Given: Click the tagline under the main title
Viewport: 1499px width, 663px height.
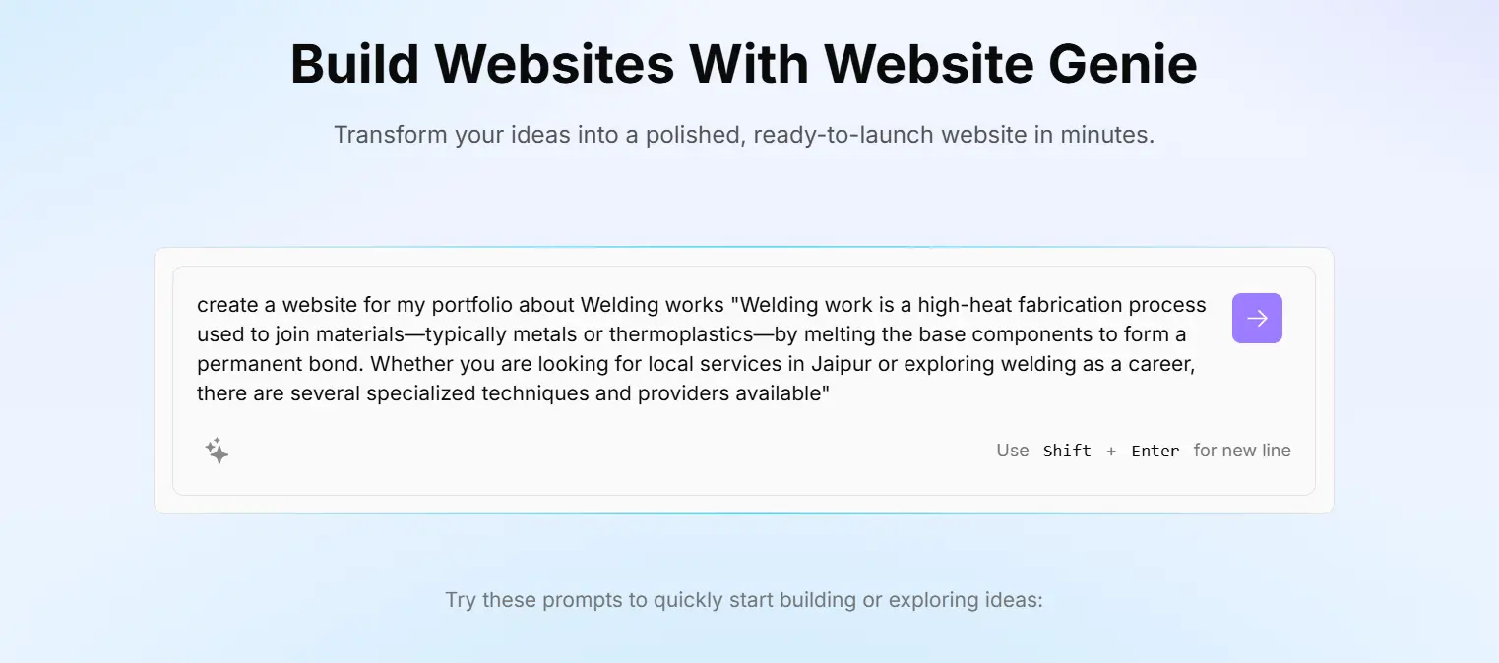Looking at the screenshot, I should click(x=743, y=134).
